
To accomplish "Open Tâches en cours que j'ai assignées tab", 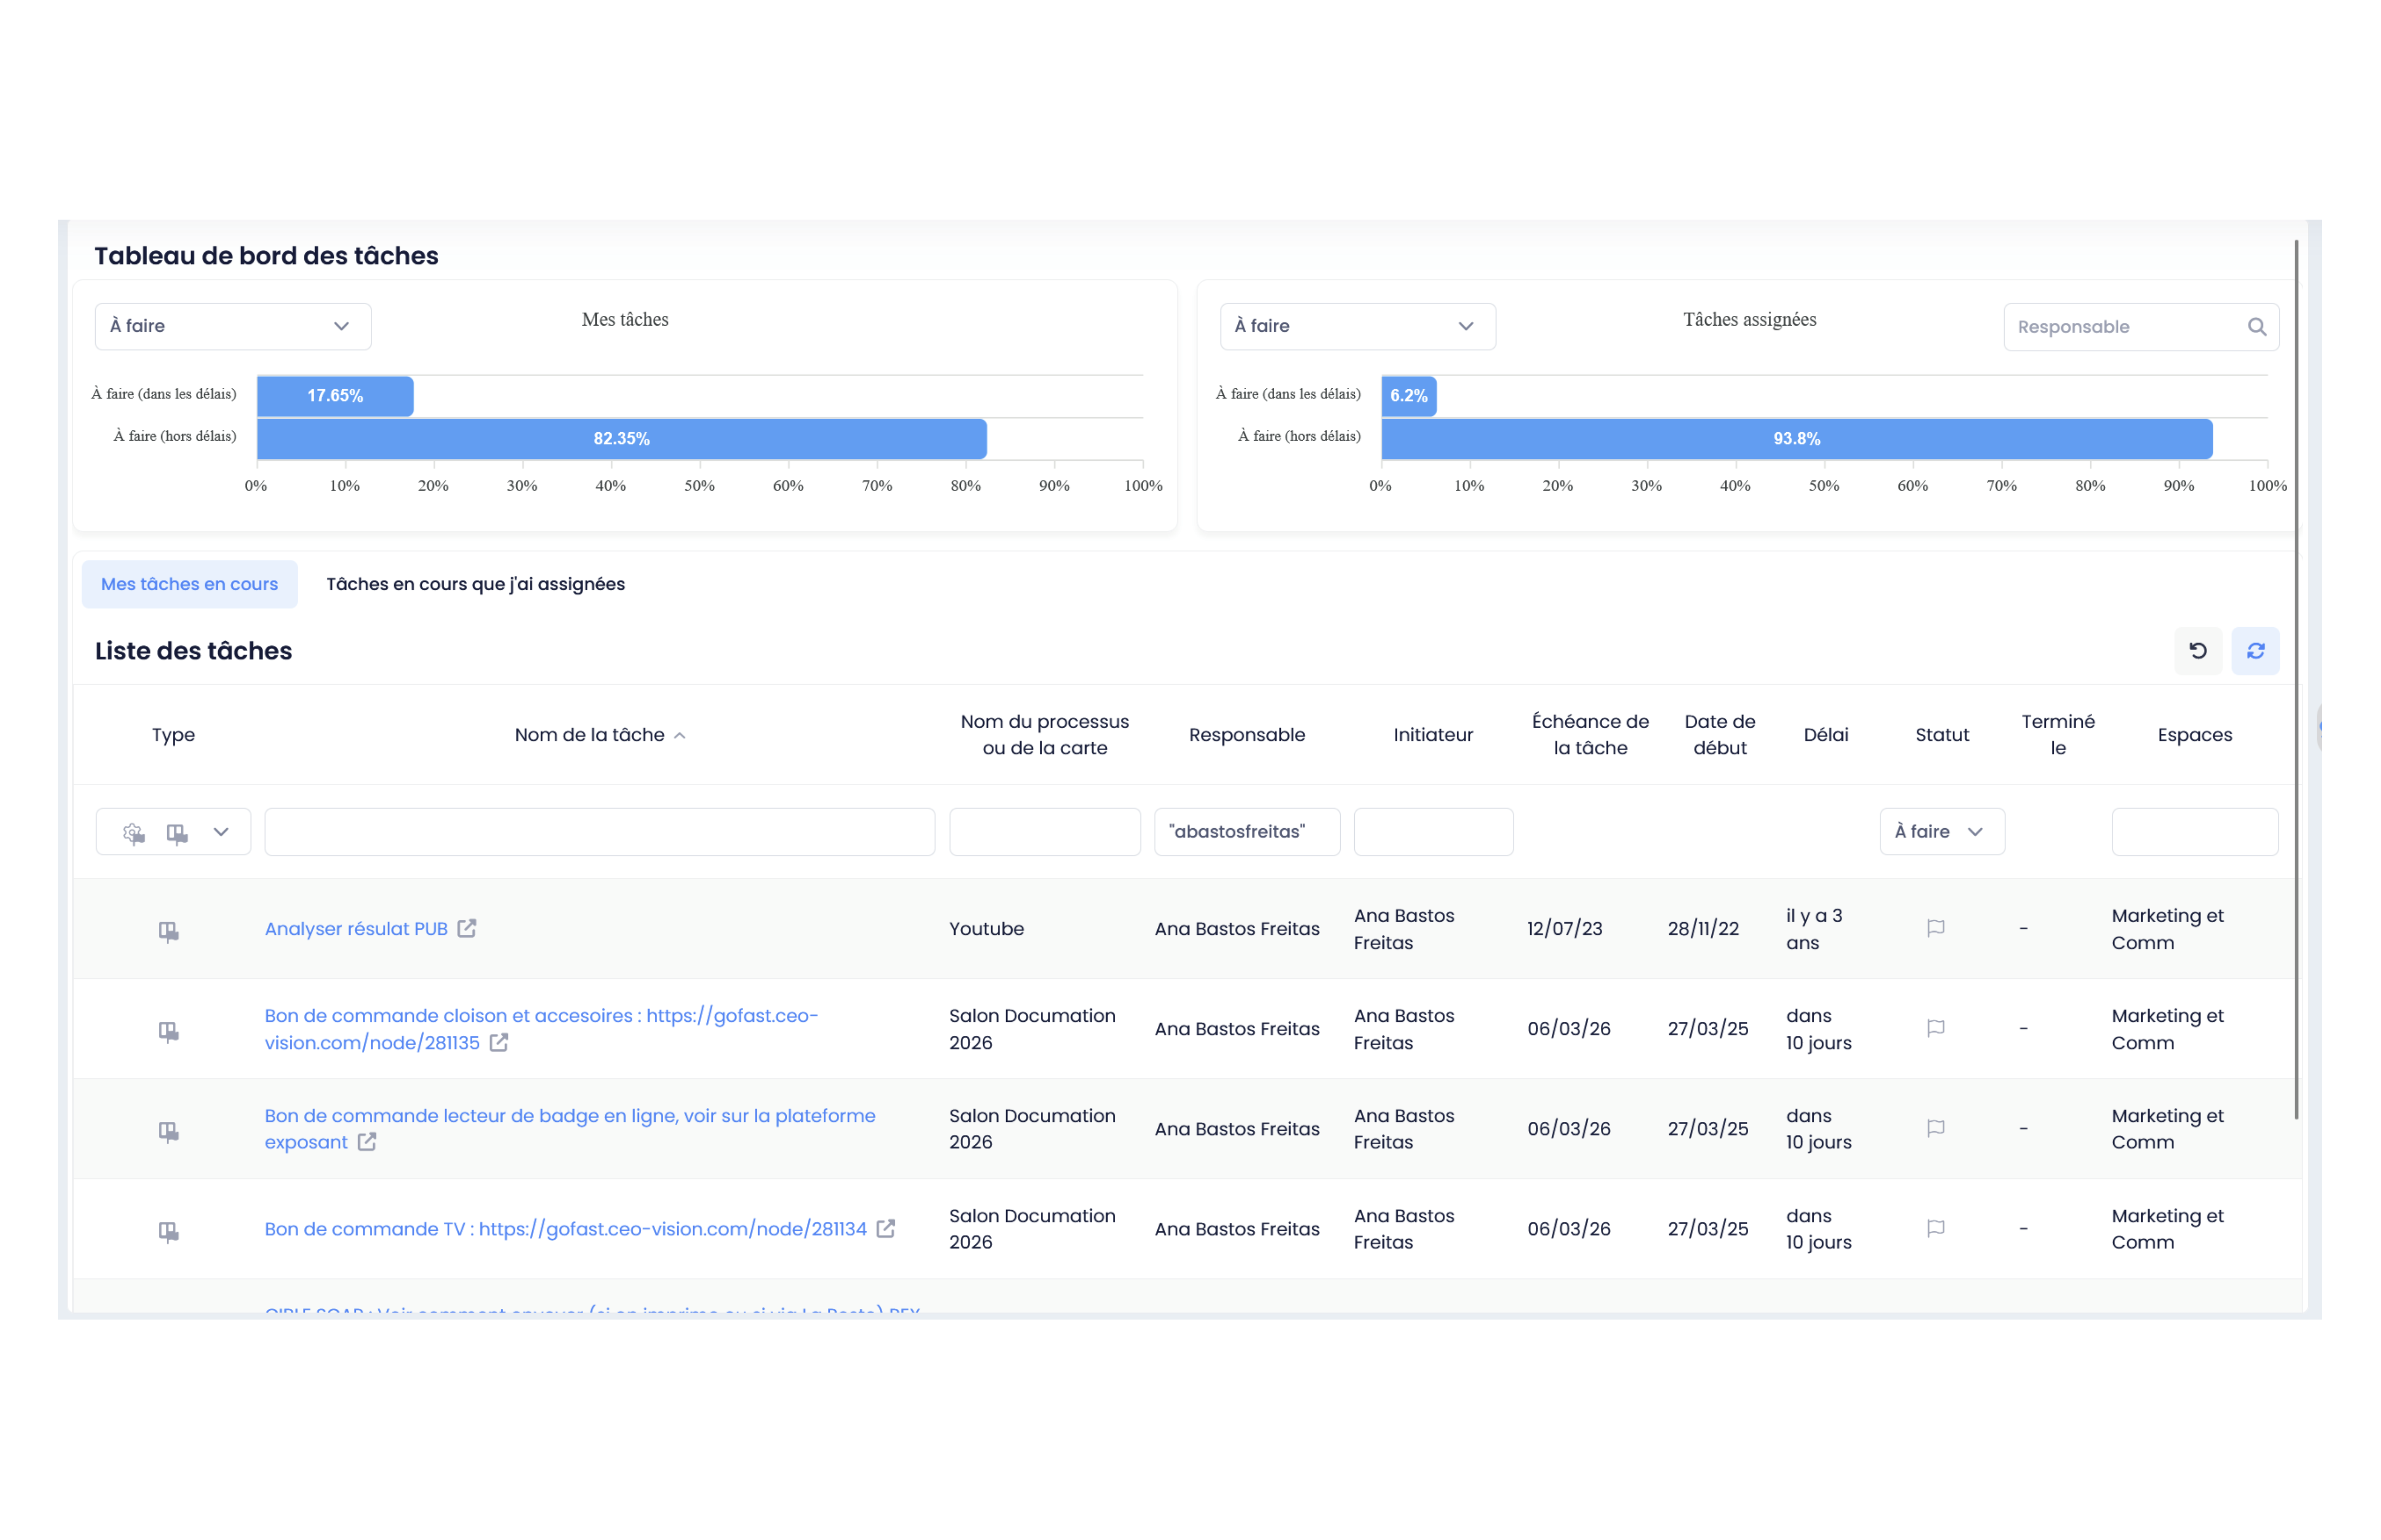I will 475,584.
